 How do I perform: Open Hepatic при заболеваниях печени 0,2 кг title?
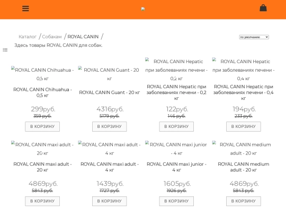click(176, 92)
